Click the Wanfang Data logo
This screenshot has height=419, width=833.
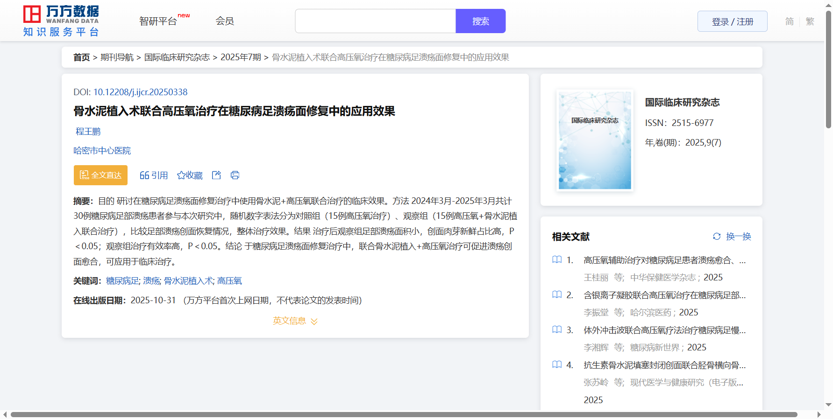[x=61, y=21]
